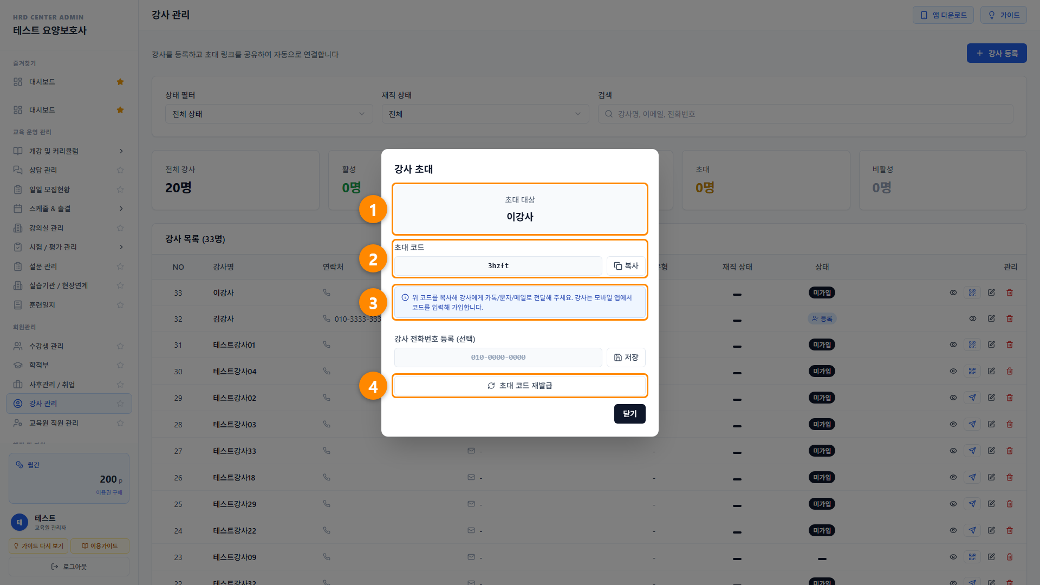1040x585 pixels.
Task: Edit pencil icon for 김강사 row
Action: (991, 318)
